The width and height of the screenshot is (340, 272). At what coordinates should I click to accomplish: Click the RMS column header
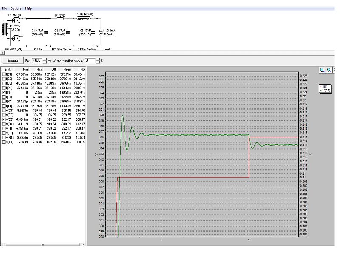coord(79,69)
